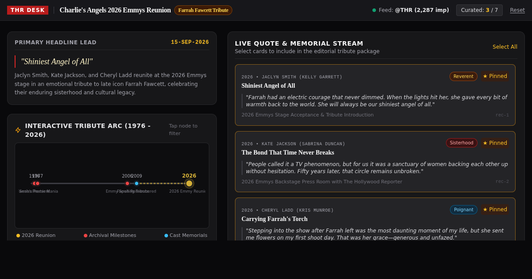Select the 2006 red timeline node
Screen dimensions: 532x279
tap(127, 183)
